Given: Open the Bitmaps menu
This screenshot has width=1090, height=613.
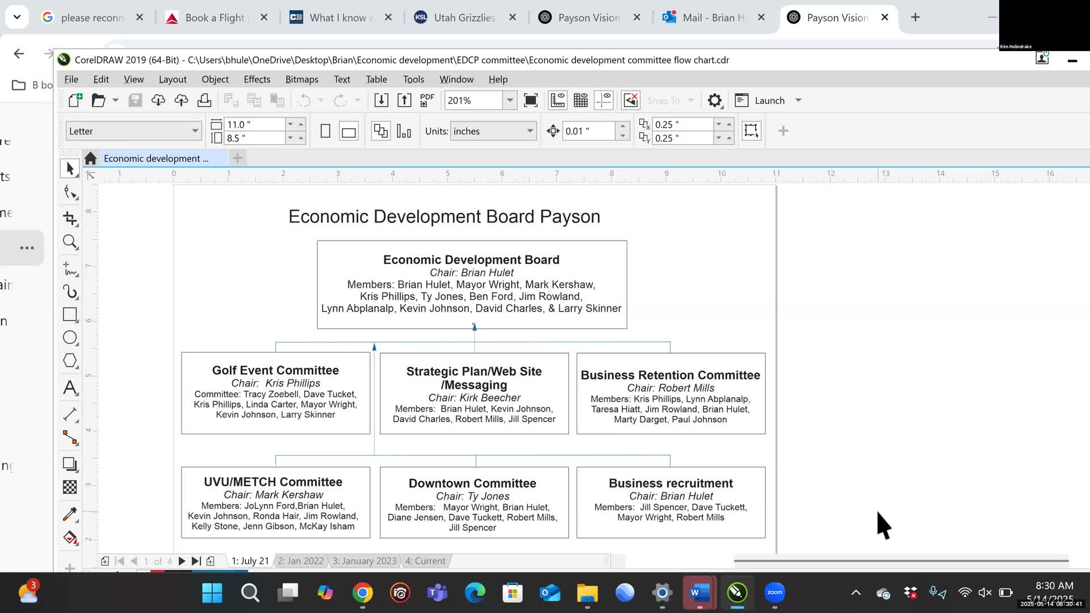Looking at the screenshot, I should click(x=301, y=79).
